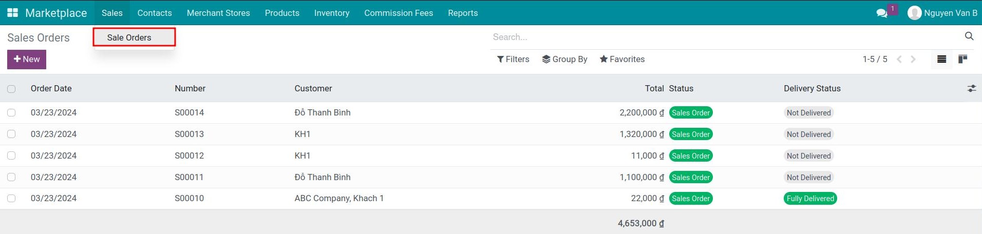Click the Fully Delivered status badge
Viewport: 982px width, 234px height.
(x=810, y=199)
